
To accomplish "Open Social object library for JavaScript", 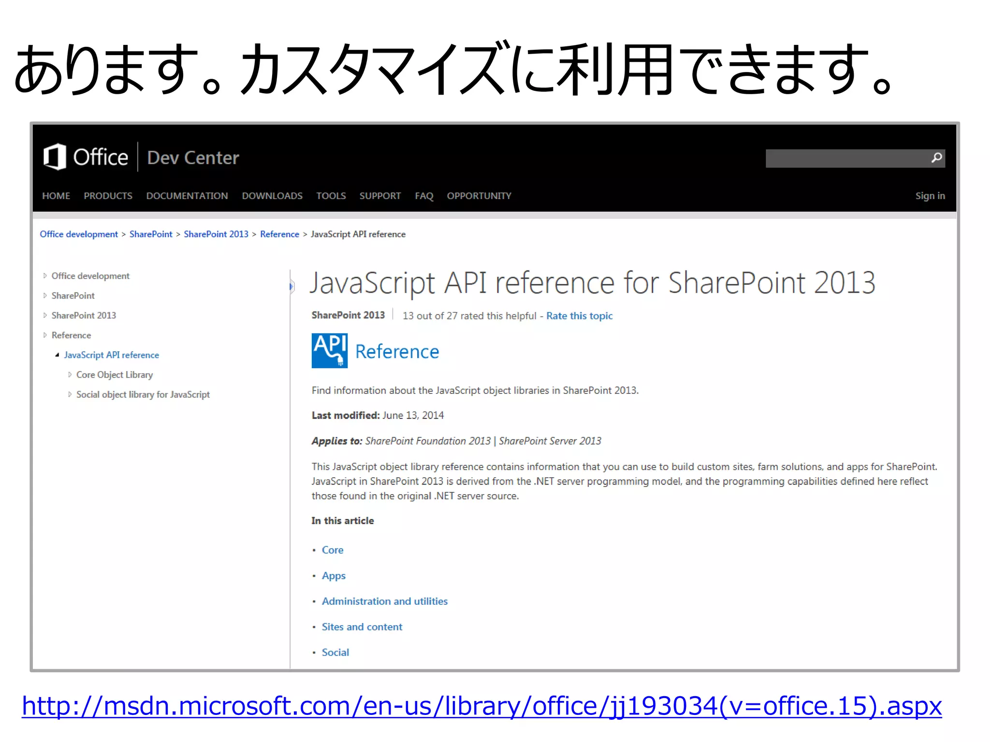I will 143,395.
